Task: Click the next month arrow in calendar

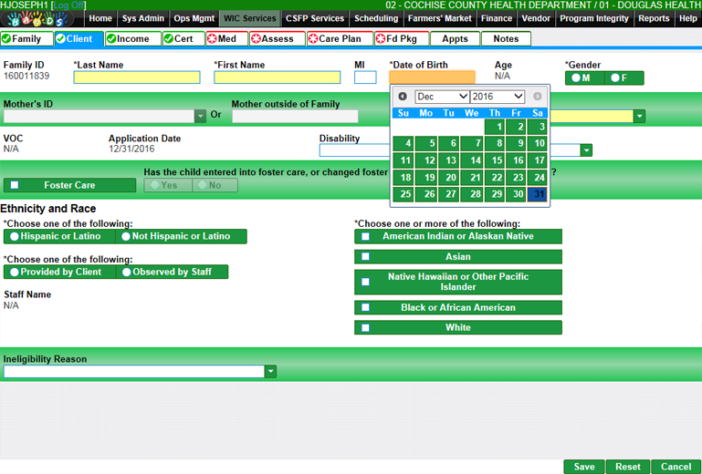Action: tap(538, 97)
